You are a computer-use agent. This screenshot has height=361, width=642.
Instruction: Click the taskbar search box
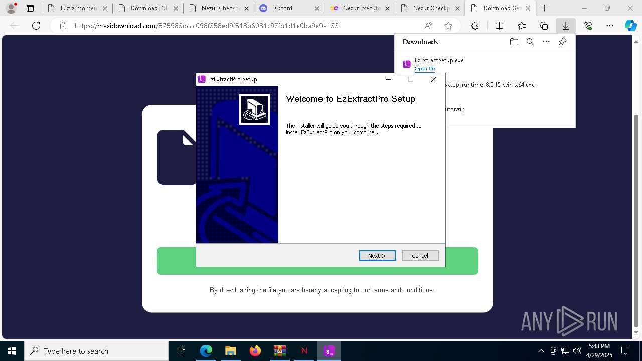click(96, 351)
